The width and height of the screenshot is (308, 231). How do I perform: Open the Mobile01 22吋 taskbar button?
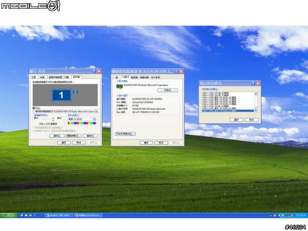59,216
